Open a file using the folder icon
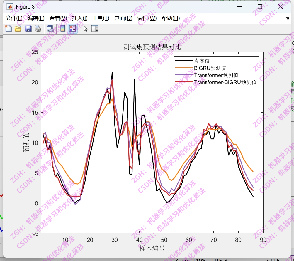The width and height of the screenshot is (294, 261). pyautogui.click(x=18, y=29)
